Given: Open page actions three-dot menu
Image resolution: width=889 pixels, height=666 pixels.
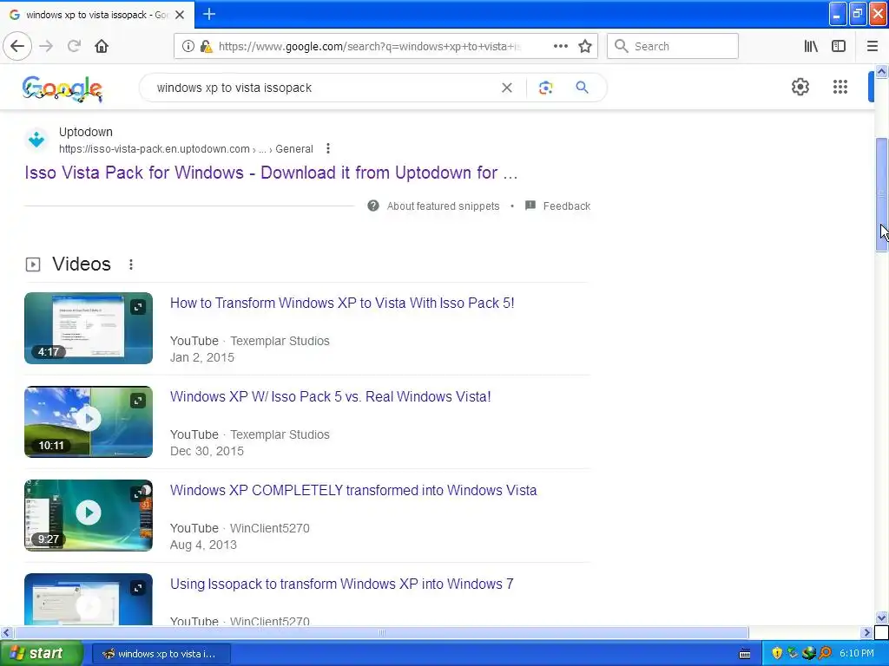Looking at the screenshot, I should 560,47.
